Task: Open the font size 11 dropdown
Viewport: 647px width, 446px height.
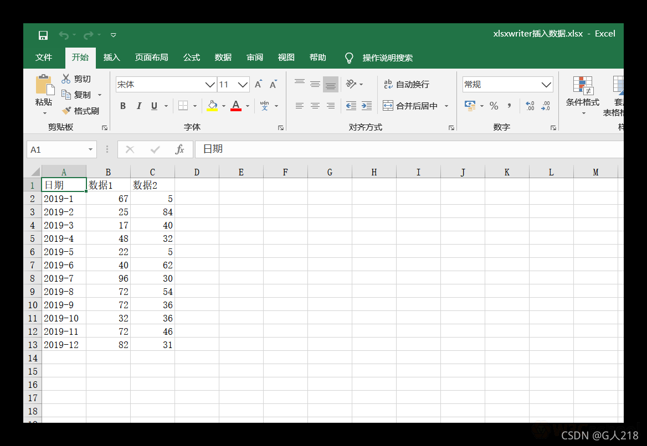Action: (243, 85)
